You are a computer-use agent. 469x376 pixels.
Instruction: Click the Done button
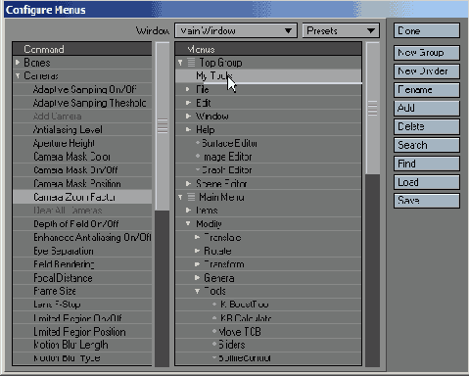tap(427, 30)
